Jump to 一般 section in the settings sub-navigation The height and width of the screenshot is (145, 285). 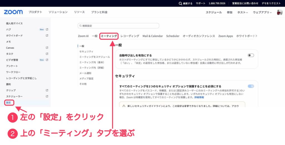tap(82, 46)
